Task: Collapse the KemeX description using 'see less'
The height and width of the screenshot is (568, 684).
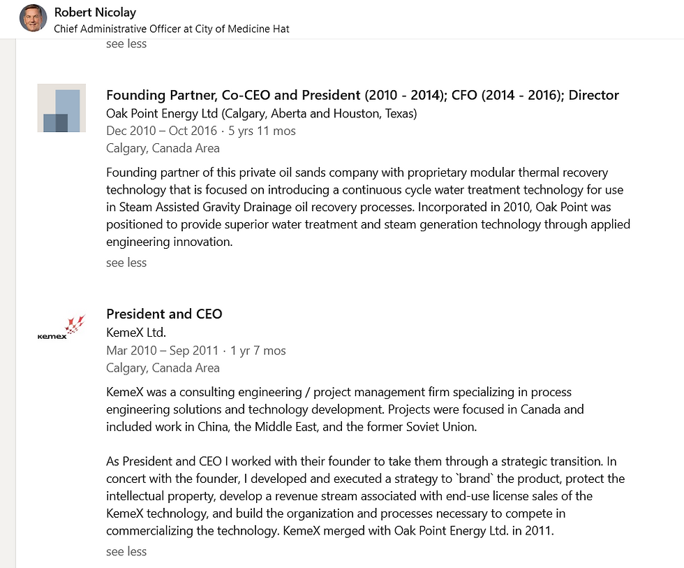Action: tap(126, 551)
